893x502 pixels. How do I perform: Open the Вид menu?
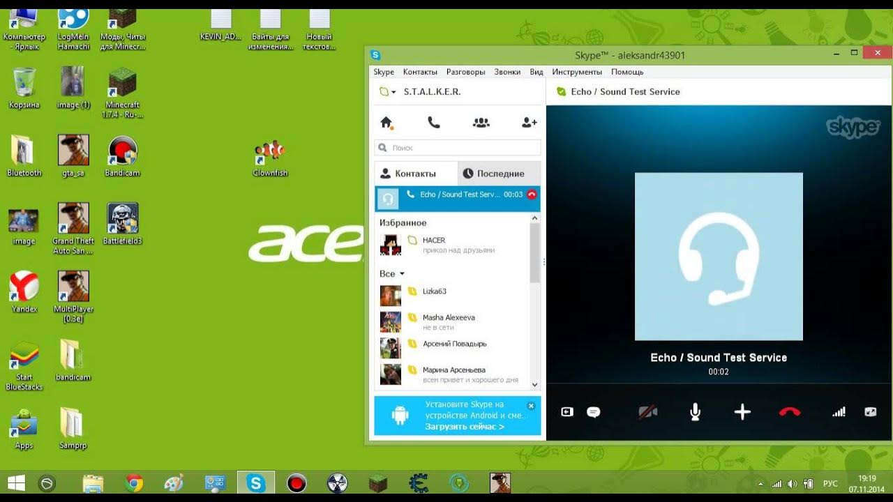(536, 72)
